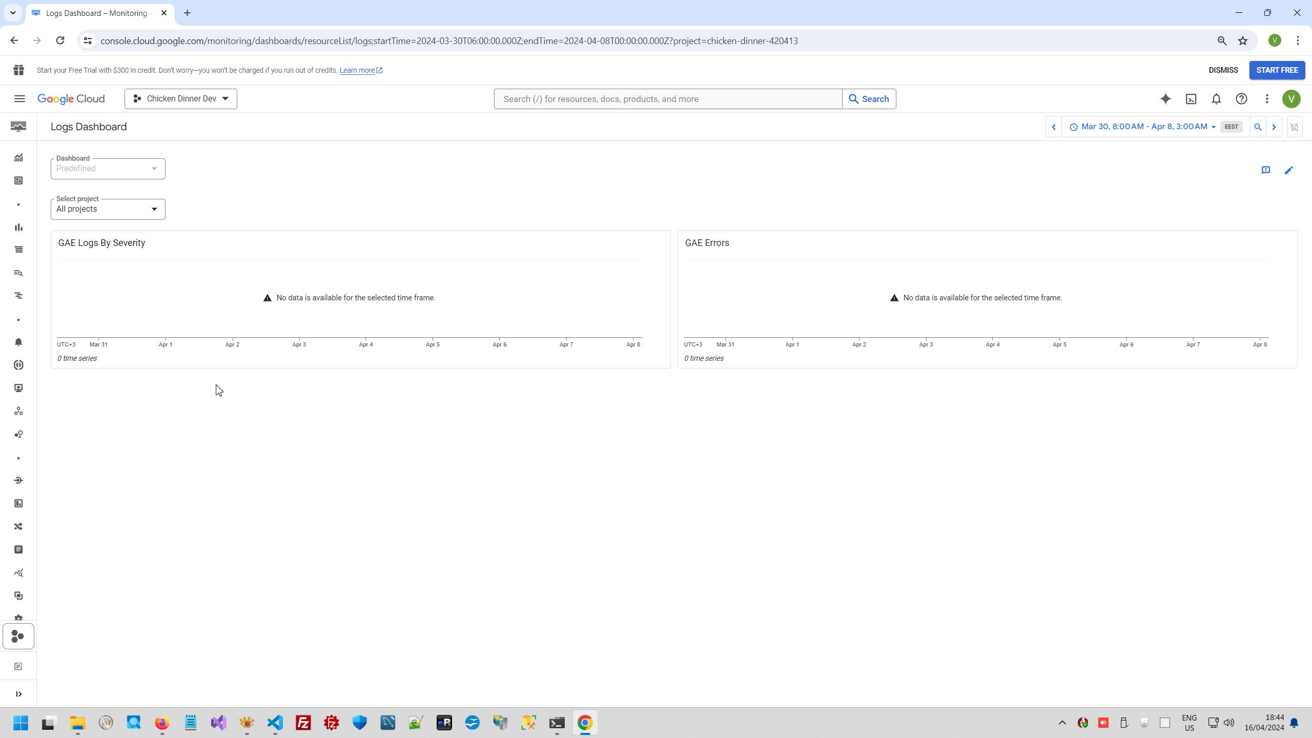Viewport: 1312px width, 738px height.
Task: Open the time range picker dropdown
Action: pyautogui.click(x=1143, y=127)
